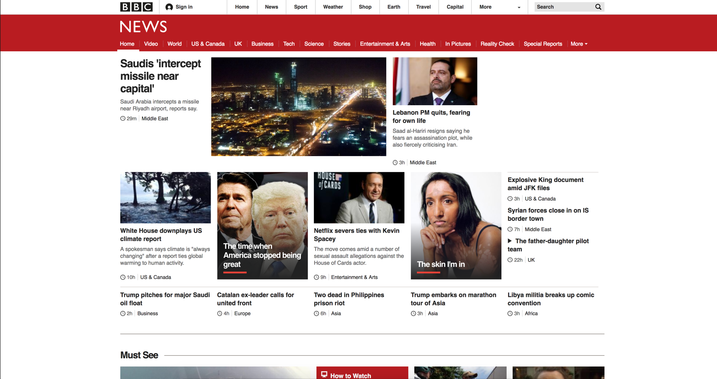The width and height of the screenshot is (717, 379).
Task: Select the Reality Check section
Action: tap(497, 44)
